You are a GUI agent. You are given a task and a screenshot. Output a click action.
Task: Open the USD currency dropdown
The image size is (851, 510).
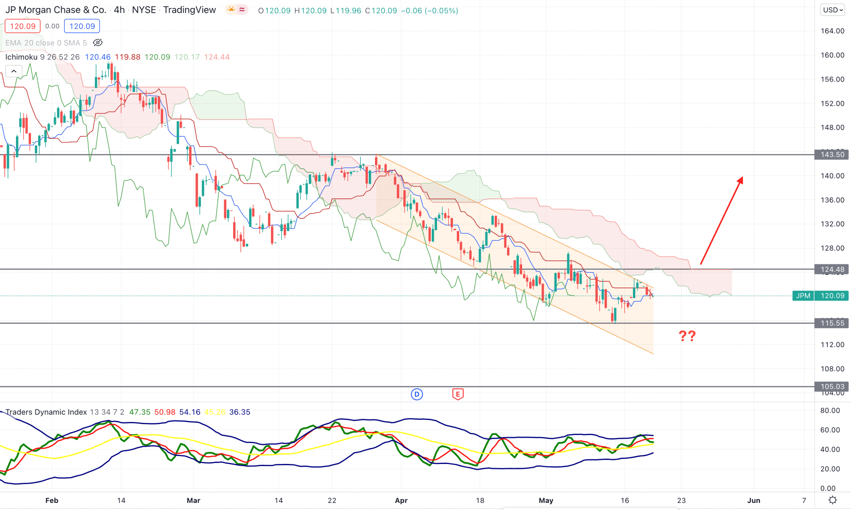pyautogui.click(x=833, y=10)
